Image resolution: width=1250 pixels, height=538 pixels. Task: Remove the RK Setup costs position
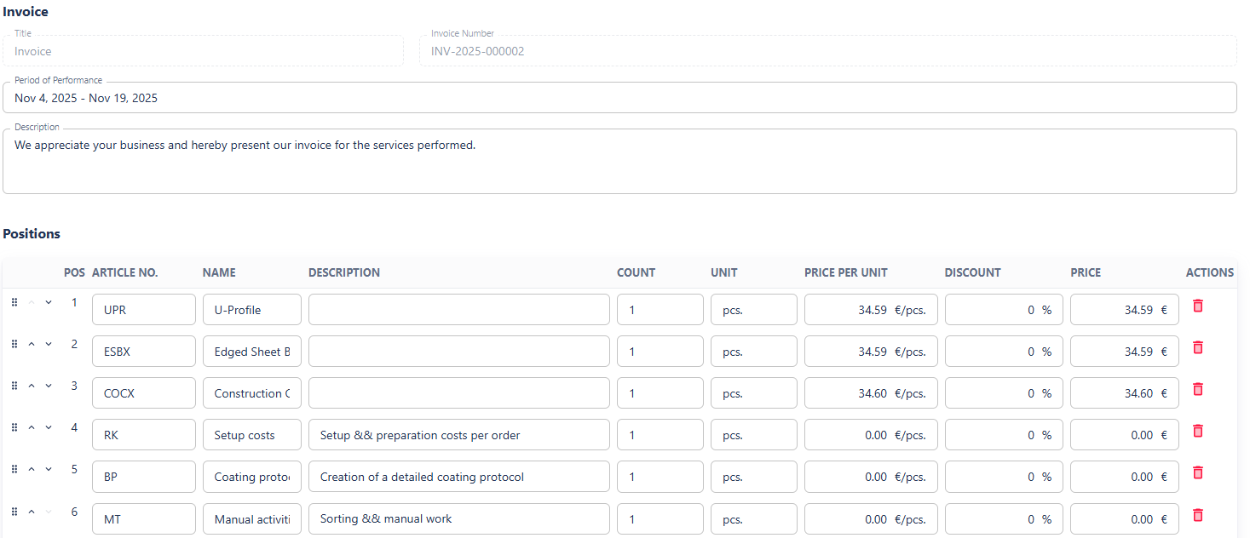1197,431
